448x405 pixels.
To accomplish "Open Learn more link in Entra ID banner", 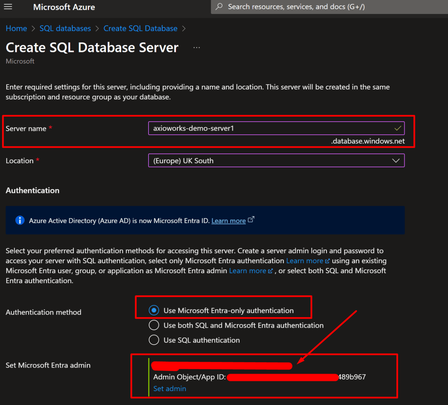I will pos(228,221).
